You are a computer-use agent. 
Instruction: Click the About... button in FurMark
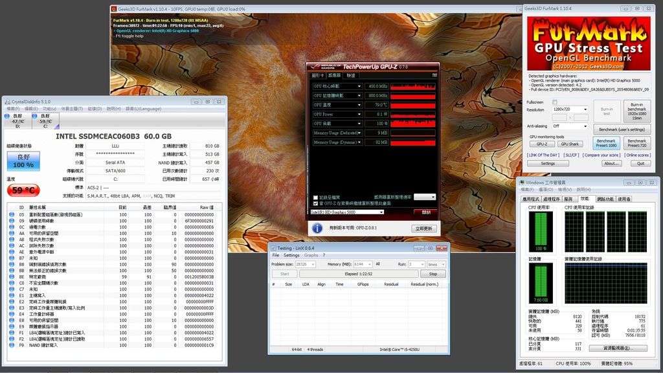click(x=611, y=163)
